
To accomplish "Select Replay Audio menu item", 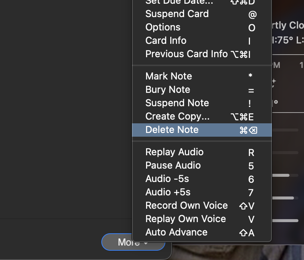I will point(202,152).
